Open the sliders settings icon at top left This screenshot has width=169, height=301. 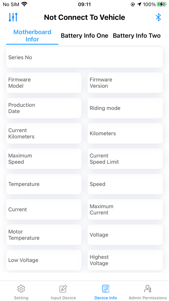tap(13, 17)
